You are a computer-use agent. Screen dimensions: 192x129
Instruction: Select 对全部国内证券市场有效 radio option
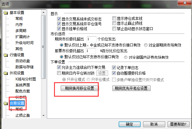[126, 57]
